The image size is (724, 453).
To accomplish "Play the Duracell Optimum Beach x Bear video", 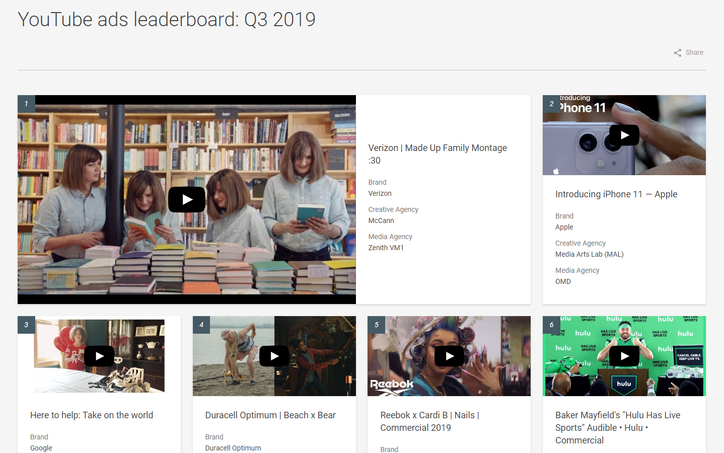I will [x=274, y=356].
